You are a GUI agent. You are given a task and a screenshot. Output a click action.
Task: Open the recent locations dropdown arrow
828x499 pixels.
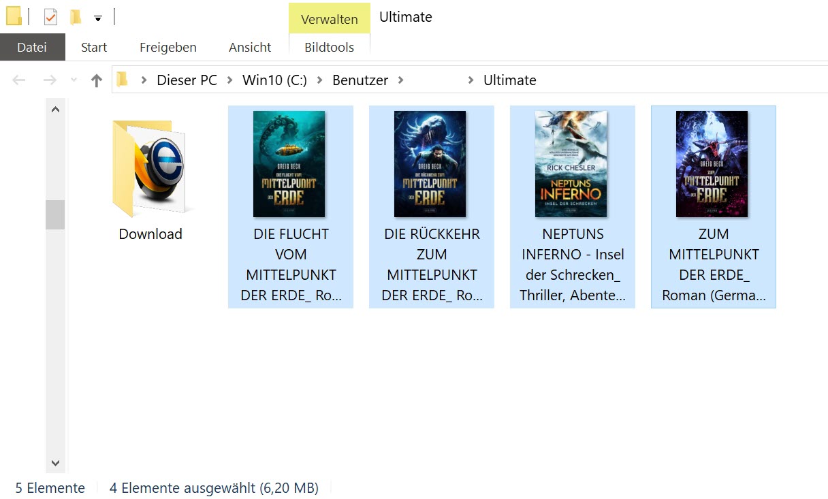(74, 80)
